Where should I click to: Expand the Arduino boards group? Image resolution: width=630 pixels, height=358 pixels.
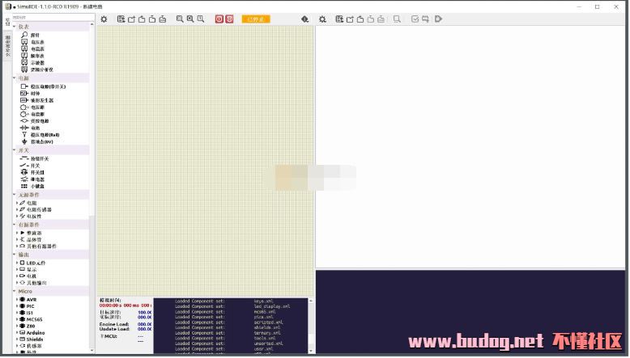point(17,333)
